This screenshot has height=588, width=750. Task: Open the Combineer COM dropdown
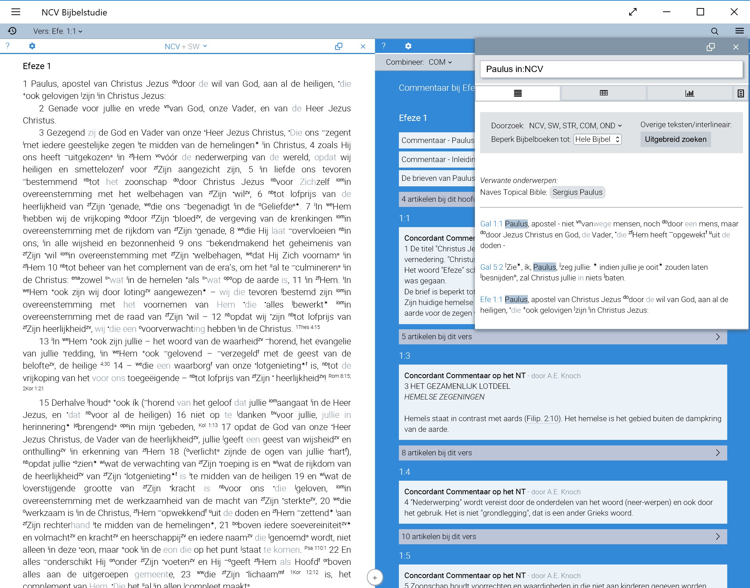[x=440, y=62]
